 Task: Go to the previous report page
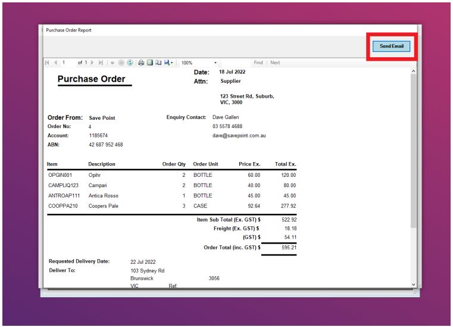pyautogui.click(x=55, y=63)
